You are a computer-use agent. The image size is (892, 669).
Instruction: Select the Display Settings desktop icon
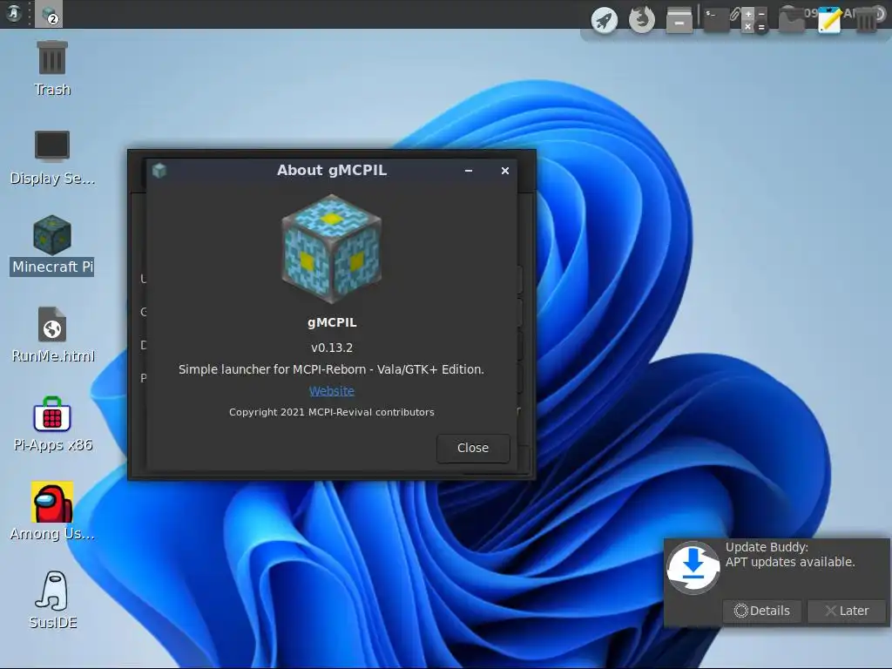pos(52,158)
